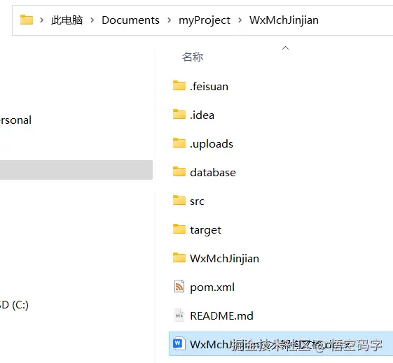This screenshot has width=393, height=363.
Task: Toggle sort direction arrow above 名称
Action: click(x=285, y=48)
